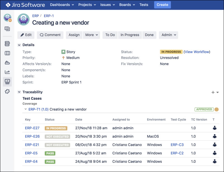Open execution ERP-E4 link
Viewport: 224px width, 172px height.
(x=31, y=162)
